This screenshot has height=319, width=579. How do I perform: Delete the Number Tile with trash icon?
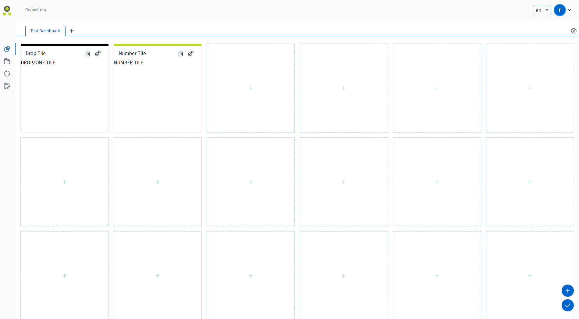point(181,54)
